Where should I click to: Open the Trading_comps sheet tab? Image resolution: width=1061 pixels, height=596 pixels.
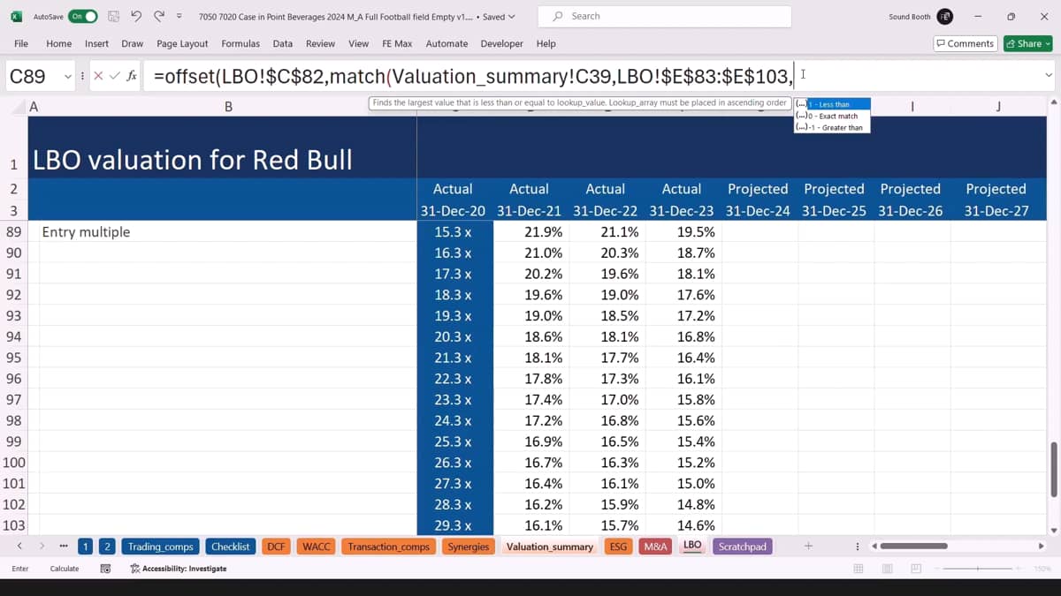[x=160, y=547]
